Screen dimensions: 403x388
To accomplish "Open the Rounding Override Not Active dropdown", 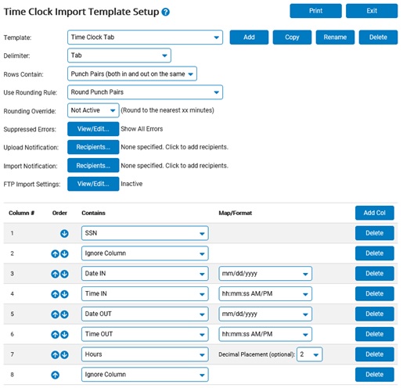I will (93, 110).
